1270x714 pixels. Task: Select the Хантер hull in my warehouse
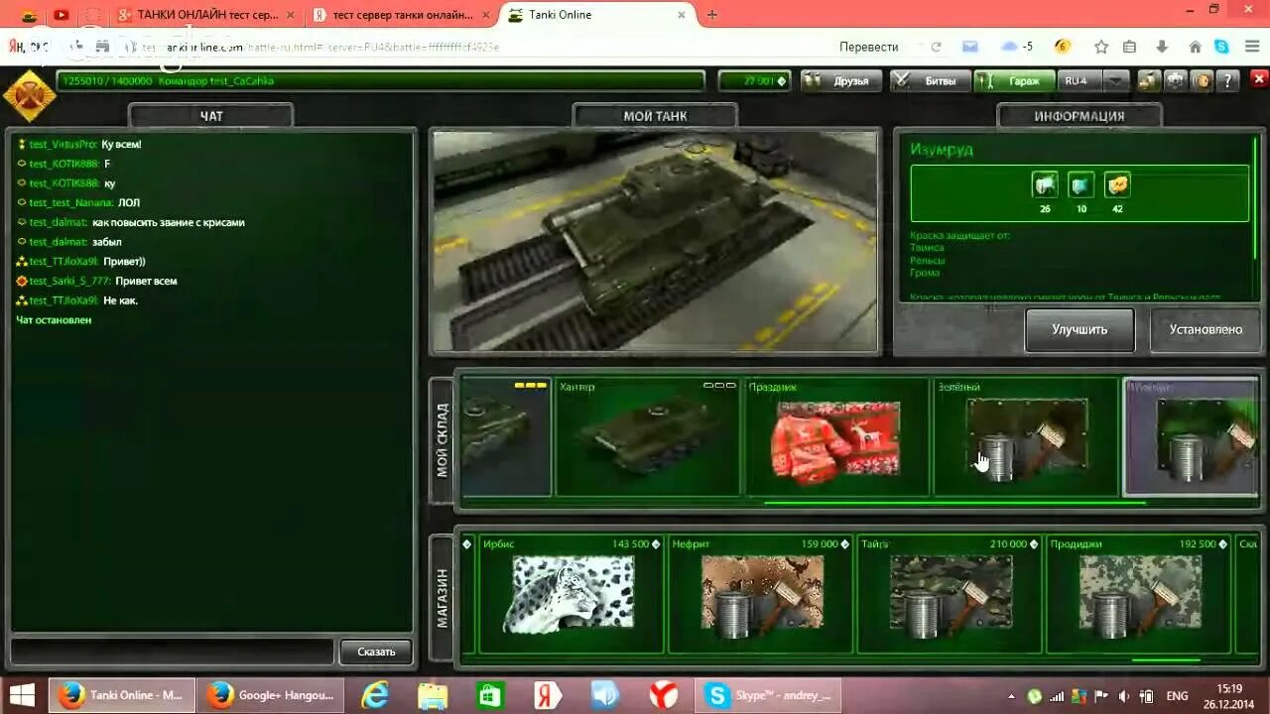[647, 436]
